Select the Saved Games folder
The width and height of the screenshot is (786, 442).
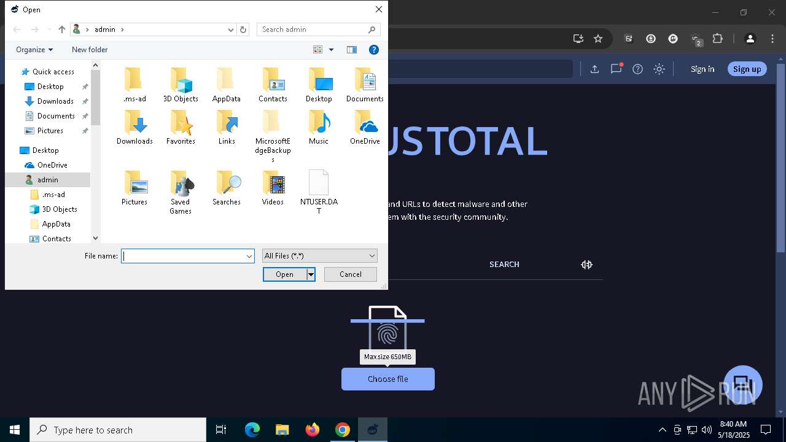pos(181,193)
